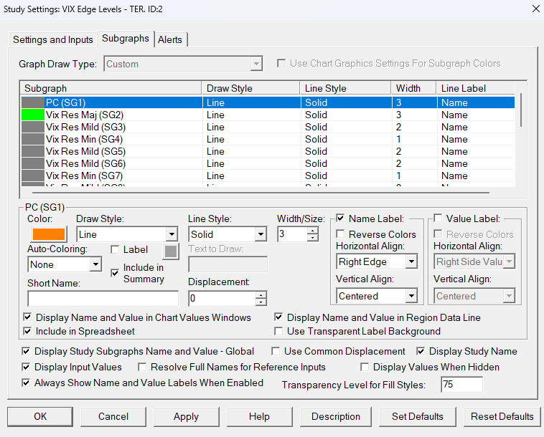Click the Reset Defaults button
This screenshot has width=544, height=437.
pyautogui.click(x=502, y=416)
